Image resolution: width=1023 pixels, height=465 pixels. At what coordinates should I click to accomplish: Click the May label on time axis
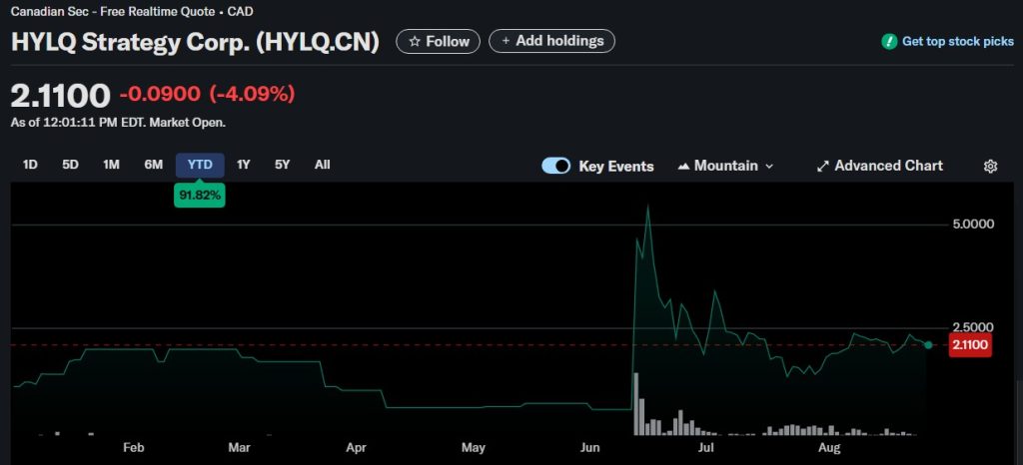(473, 448)
